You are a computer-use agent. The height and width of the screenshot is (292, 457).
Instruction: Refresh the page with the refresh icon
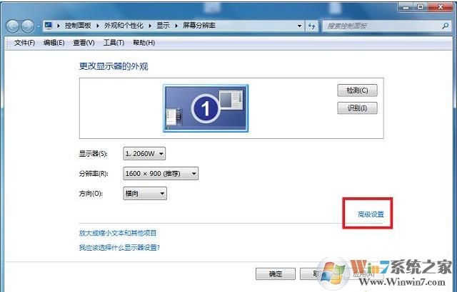click(x=311, y=26)
